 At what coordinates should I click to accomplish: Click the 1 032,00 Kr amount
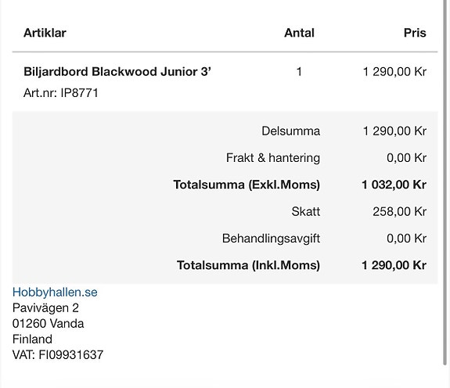tap(394, 185)
